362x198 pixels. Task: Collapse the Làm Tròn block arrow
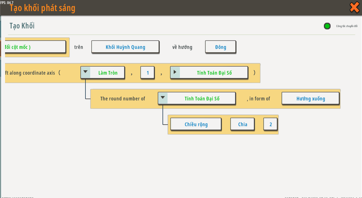tap(85, 72)
